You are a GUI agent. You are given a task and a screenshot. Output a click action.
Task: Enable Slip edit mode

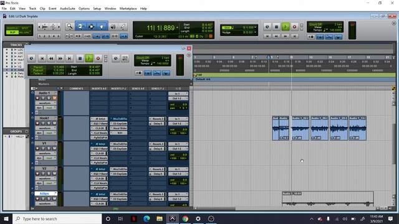tap(12, 32)
